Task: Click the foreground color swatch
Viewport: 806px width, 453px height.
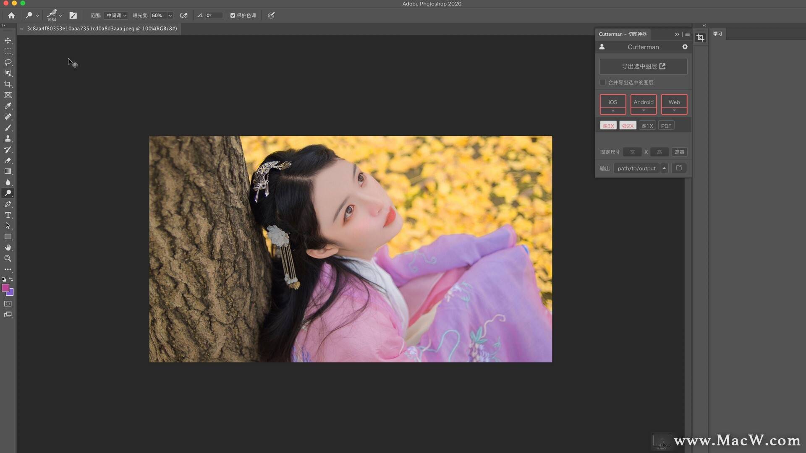Action: coord(5,288)
